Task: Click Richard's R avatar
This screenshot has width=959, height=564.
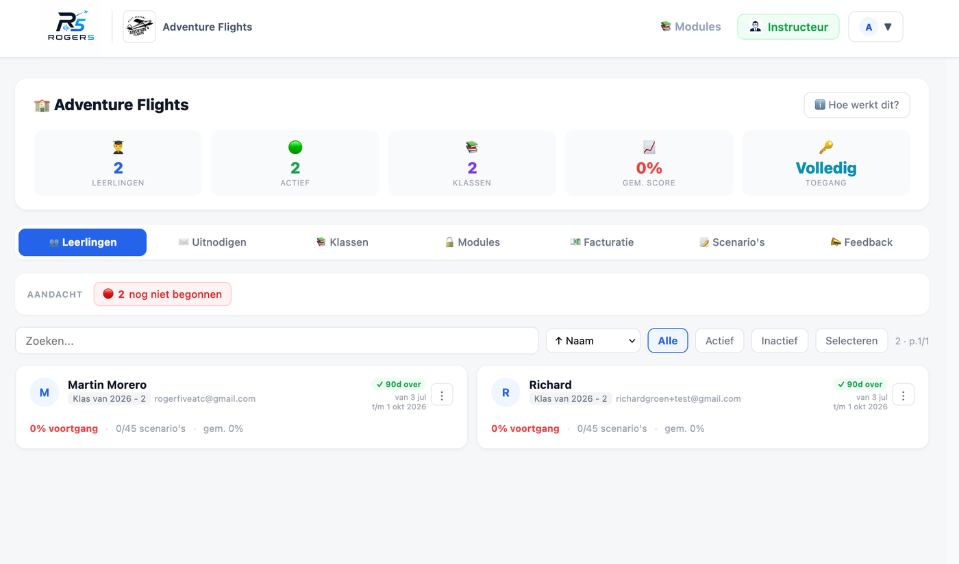Action: [506, 392]
